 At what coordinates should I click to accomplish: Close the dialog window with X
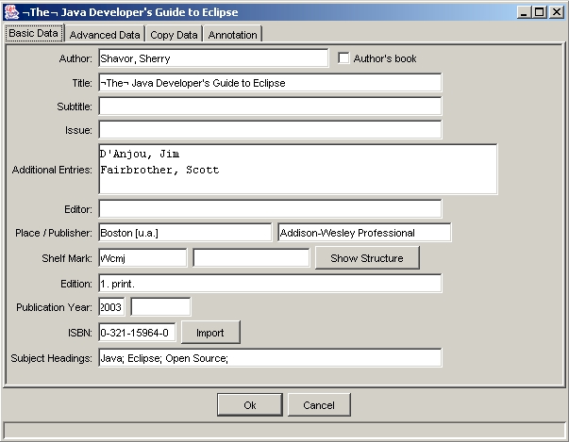coord(556,12)
